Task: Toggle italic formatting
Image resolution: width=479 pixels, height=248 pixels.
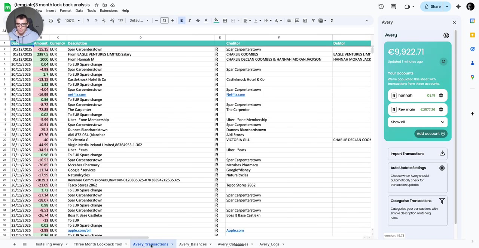Action: pos(189,21)
